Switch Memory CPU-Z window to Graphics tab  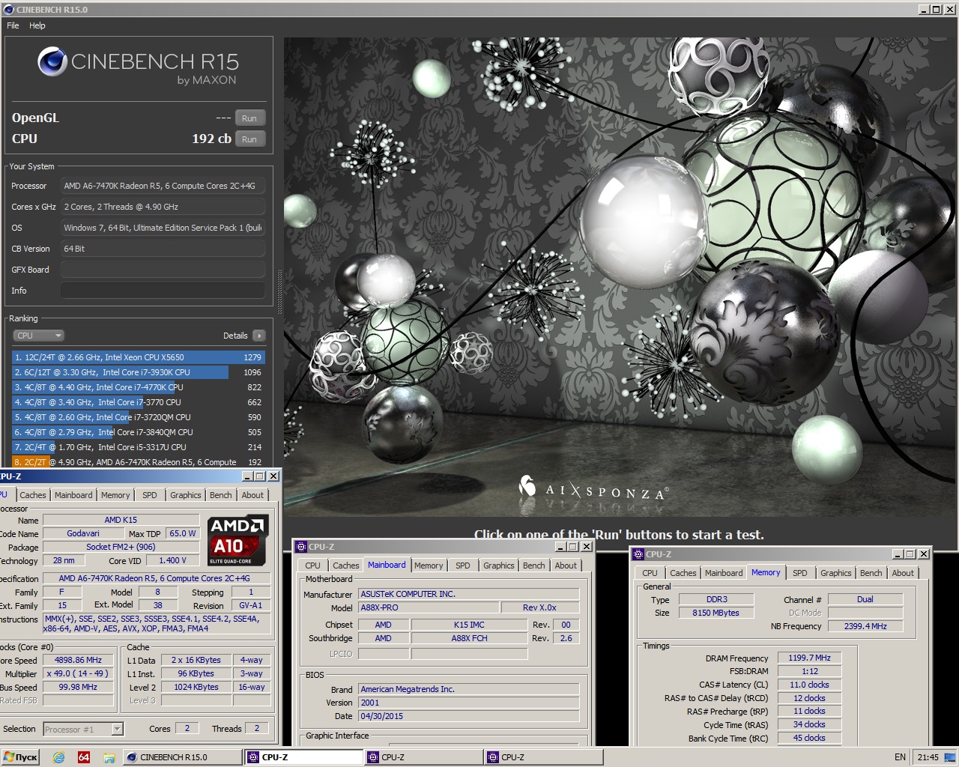pos(836,573)
